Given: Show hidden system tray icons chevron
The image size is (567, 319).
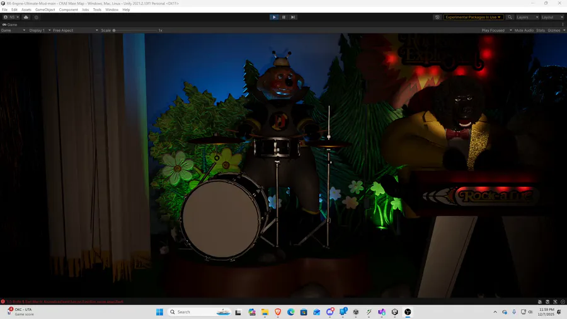Looking at the screenshot, I should pyautogui.click(x=495, y=312).
